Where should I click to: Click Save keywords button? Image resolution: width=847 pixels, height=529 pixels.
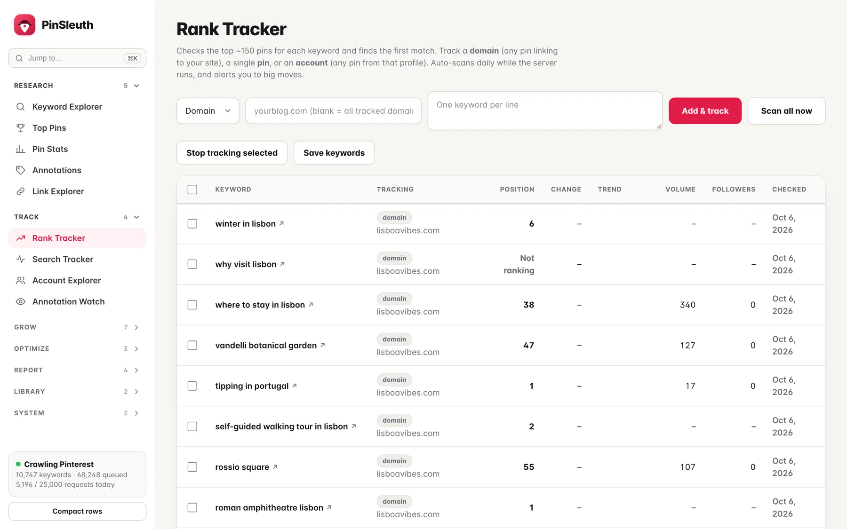tap(334, 153)
